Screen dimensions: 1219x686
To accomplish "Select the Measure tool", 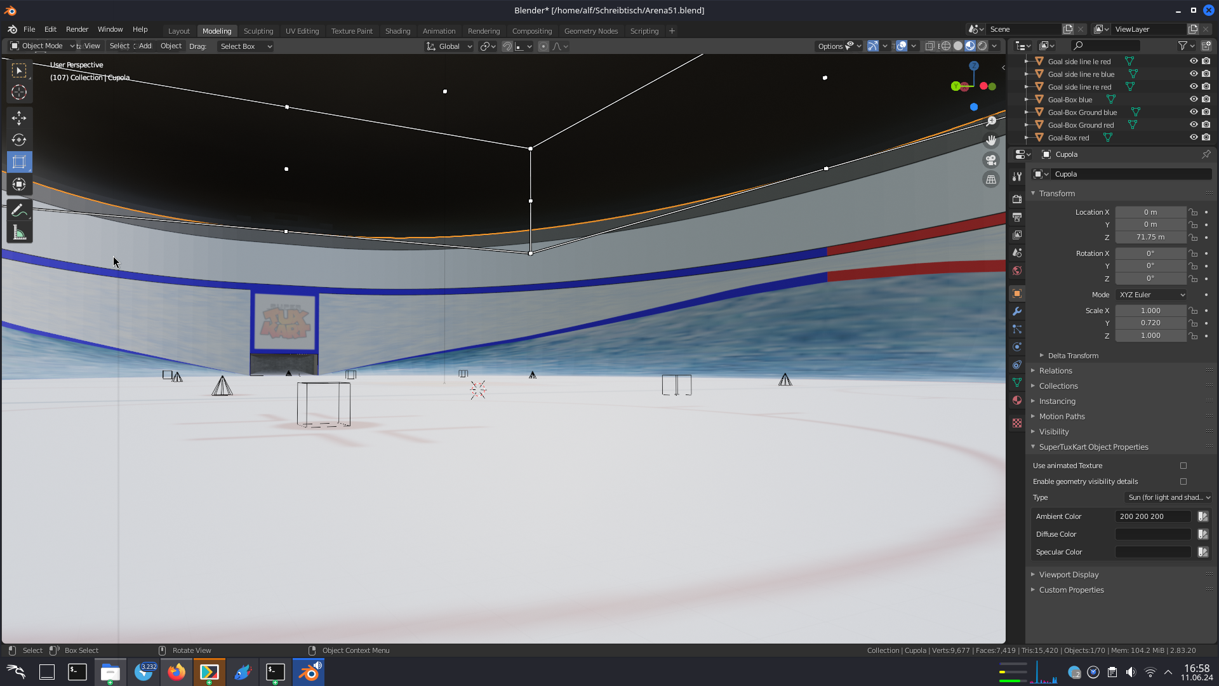I will (19, 233).
